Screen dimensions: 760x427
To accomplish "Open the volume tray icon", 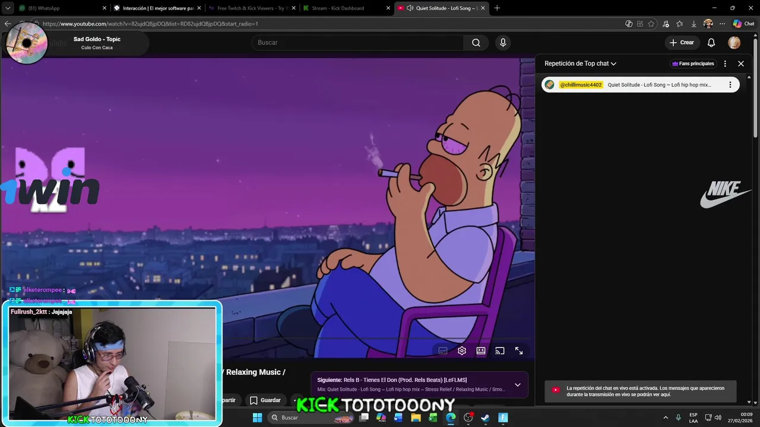I will (718, 418).
